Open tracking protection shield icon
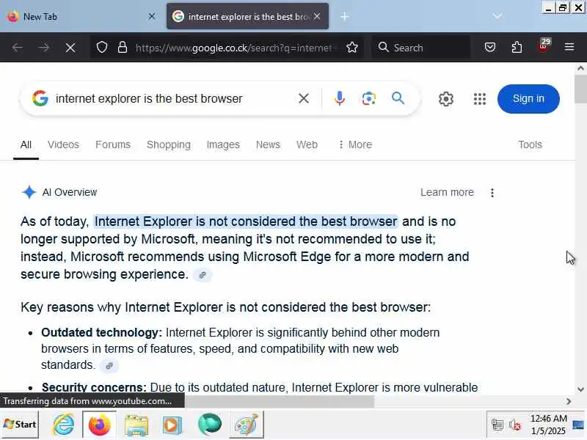The height and width of the screenshot is (440, 587). (x=102, y=48)
